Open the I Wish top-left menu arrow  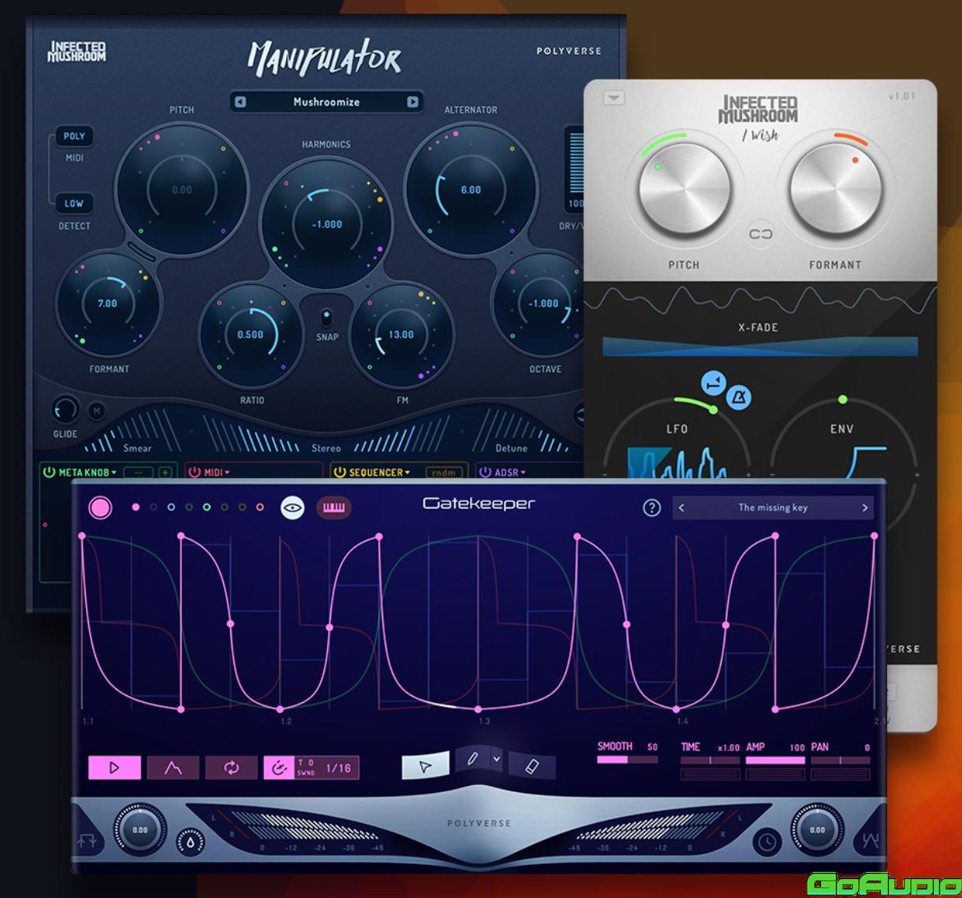(x=613, y=98)
